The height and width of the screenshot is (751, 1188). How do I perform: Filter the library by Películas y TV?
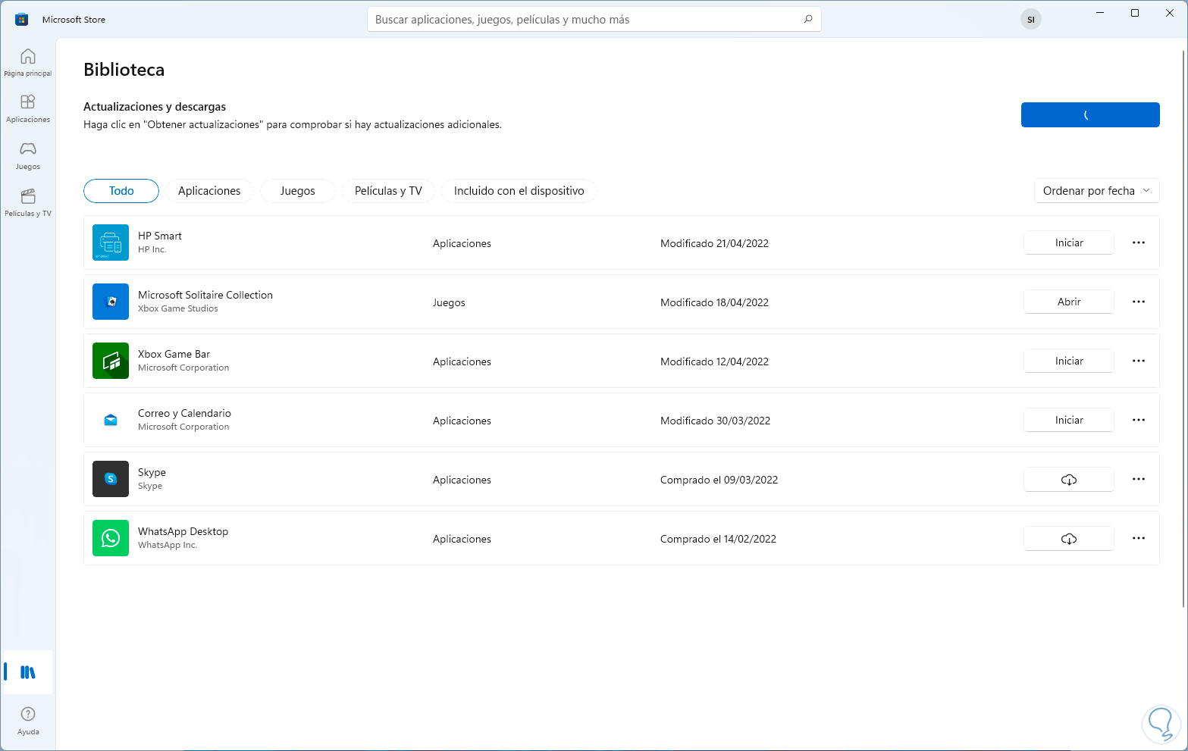point(388,191)
